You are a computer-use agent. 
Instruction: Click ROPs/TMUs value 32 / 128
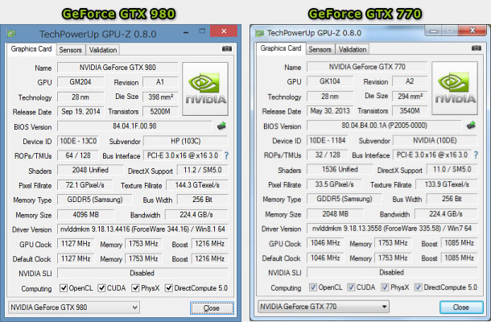click(x=328, y=155)
